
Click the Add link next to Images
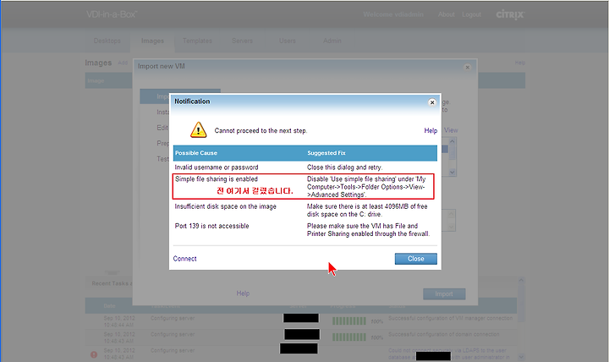[x=123, y=63]
